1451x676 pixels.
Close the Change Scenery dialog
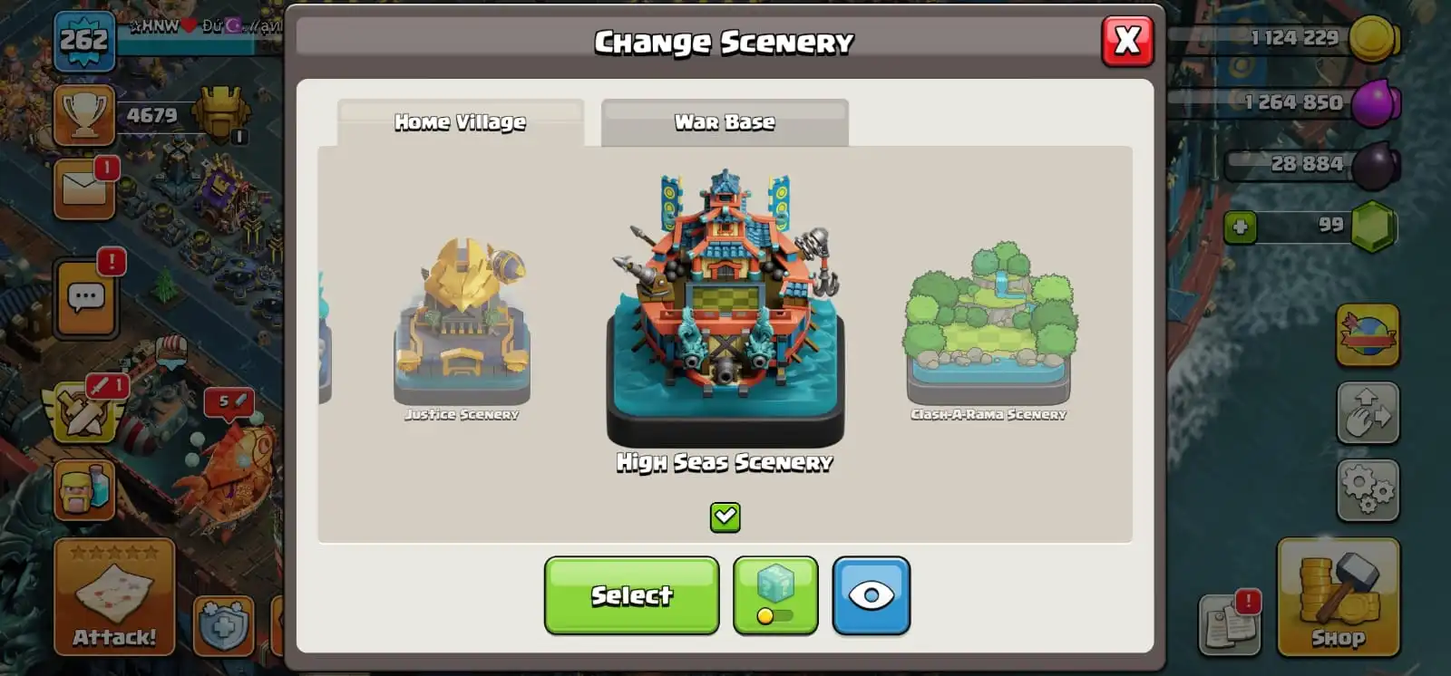[1127, 41]
